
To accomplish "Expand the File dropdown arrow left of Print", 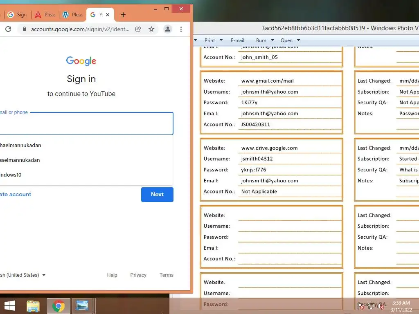I will 195,40.
